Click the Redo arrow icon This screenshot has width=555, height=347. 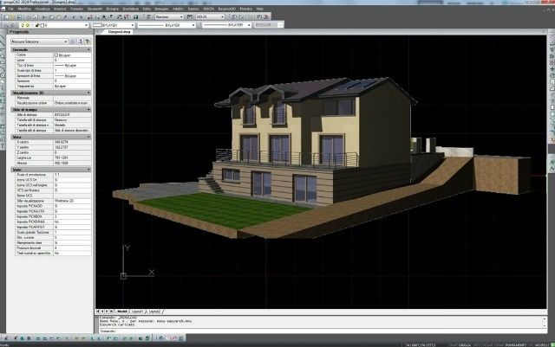tap(81, 16)
